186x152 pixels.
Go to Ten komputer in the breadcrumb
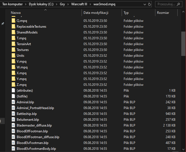point(12,4)
